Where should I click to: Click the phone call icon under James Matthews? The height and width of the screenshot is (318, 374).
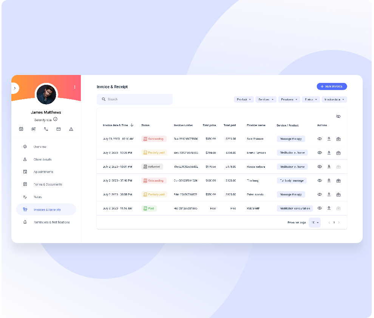(46, 129)
